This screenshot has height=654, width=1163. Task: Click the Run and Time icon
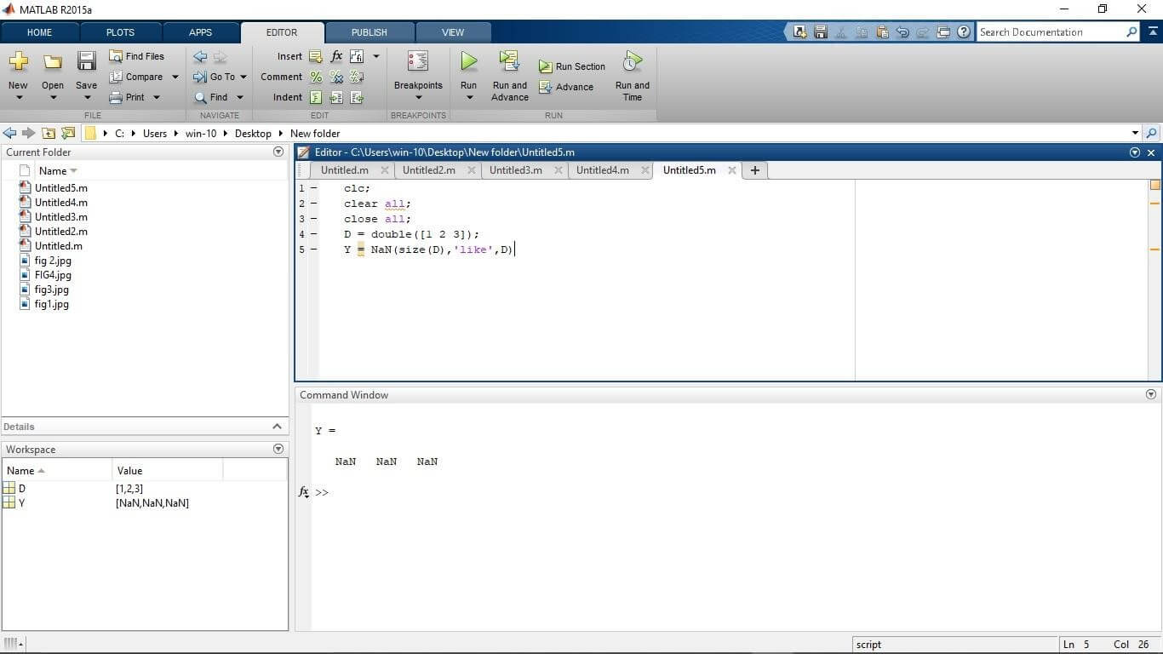(x=632, y=61)
